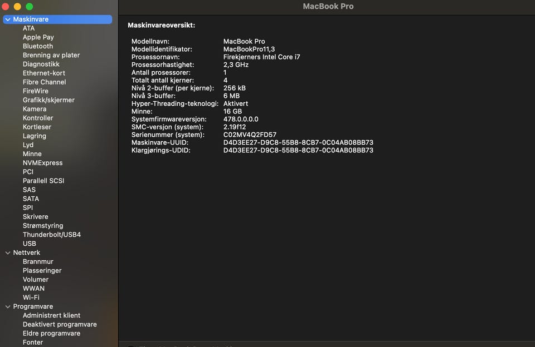The height and width of the screenshot is (347, 535).
Task: Select SATA entry
Action: (x=31, y=199)
